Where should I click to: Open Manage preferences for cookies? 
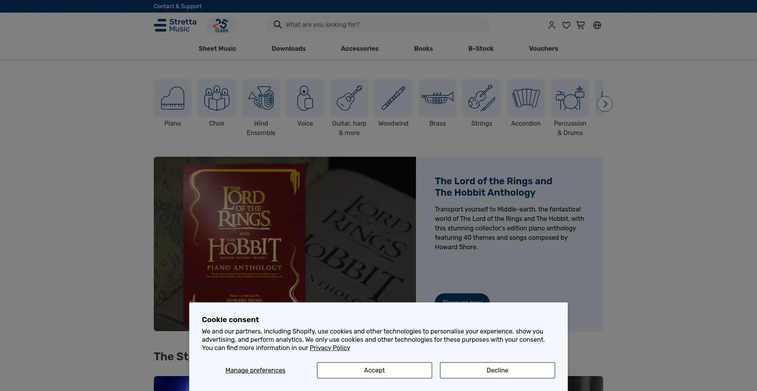coord(255,370)
